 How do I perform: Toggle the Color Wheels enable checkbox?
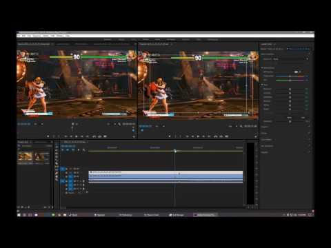coord(309,139)
